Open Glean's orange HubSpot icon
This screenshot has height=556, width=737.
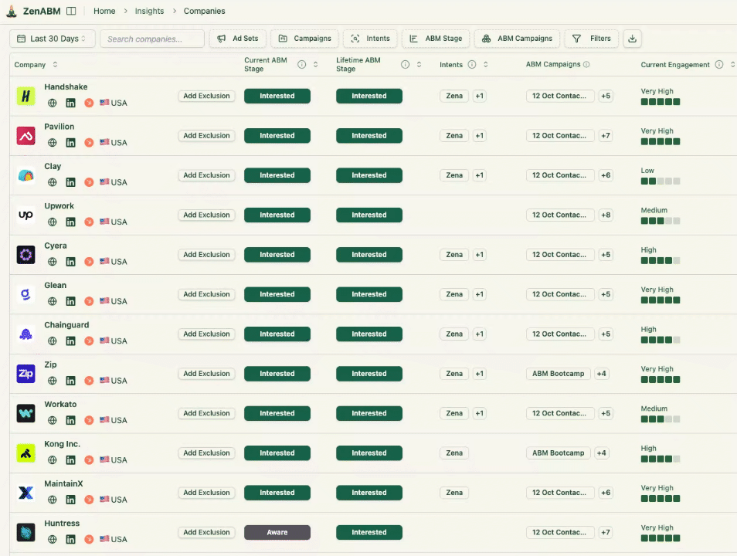pyautogui.click(x=89, y=301)
